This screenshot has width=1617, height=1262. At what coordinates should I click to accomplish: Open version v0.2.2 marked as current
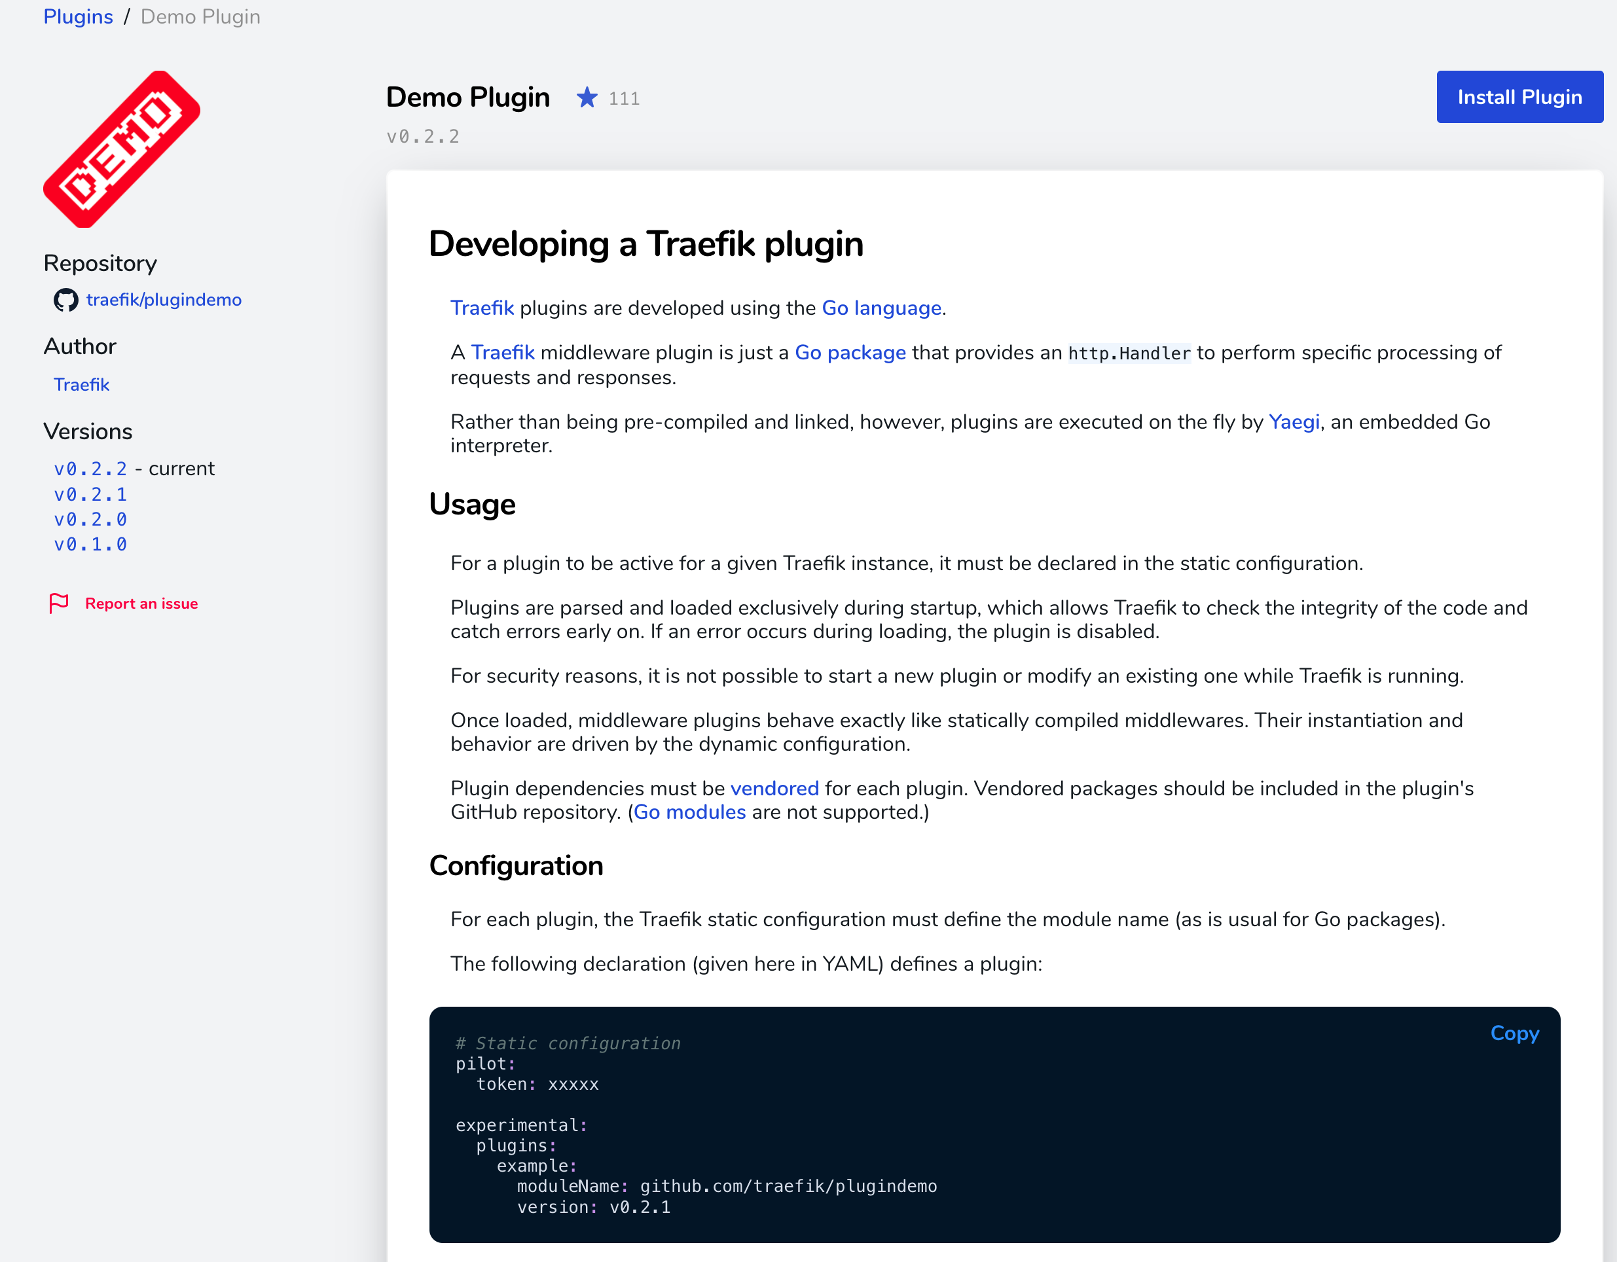click(90, 468)
